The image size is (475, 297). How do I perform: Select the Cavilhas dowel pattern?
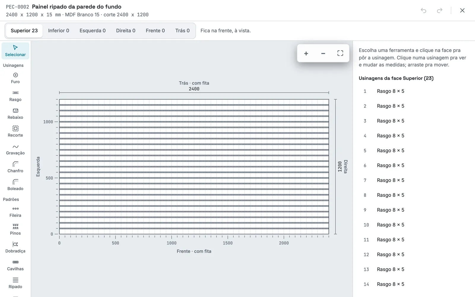[15, 265]
